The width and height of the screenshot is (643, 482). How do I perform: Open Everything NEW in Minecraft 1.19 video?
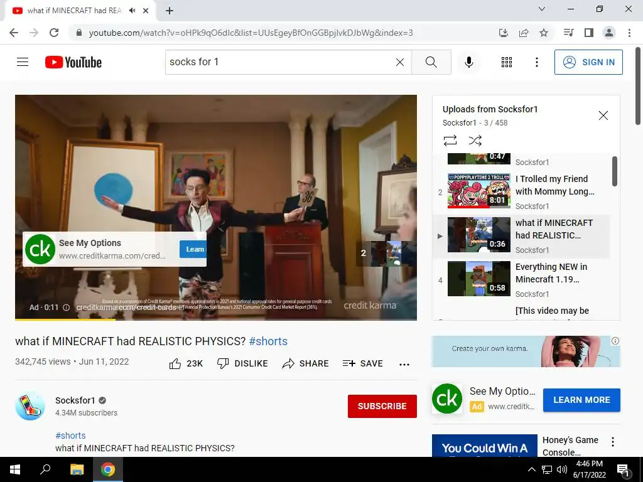pyautogui.click(x=522, y=280)
